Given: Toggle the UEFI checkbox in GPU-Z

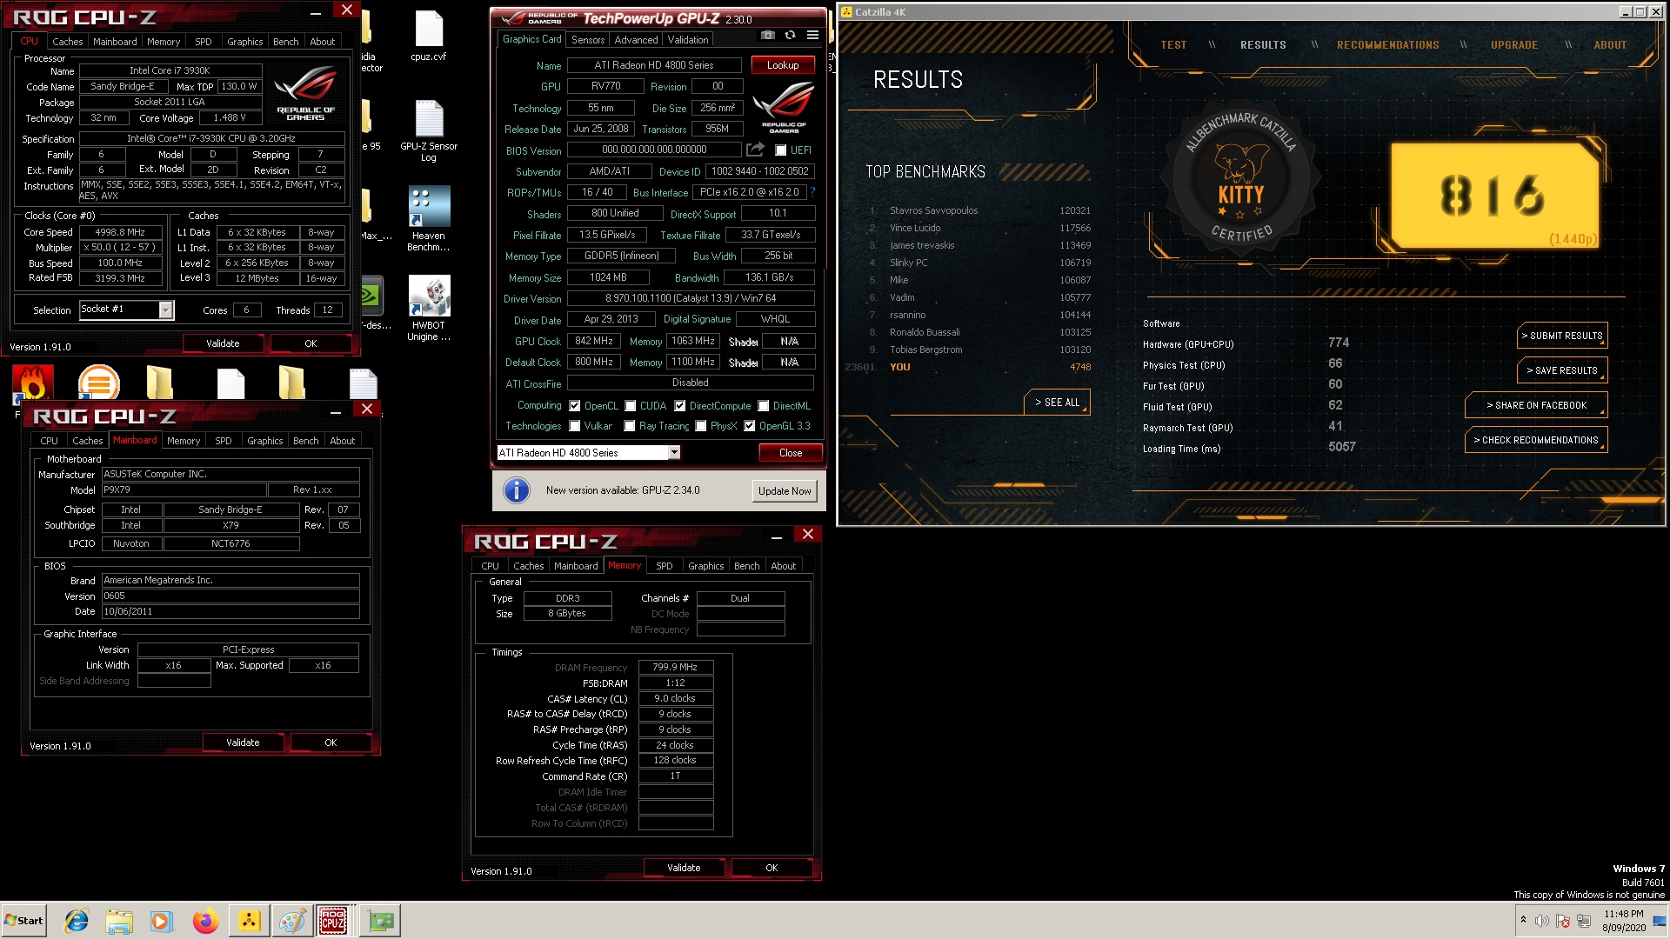Looking at the screenshot, I should click(780, 150).
